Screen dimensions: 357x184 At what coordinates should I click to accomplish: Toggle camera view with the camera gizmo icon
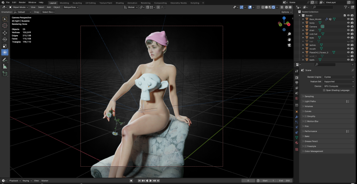pyautogui.click(x=290, y=45)
